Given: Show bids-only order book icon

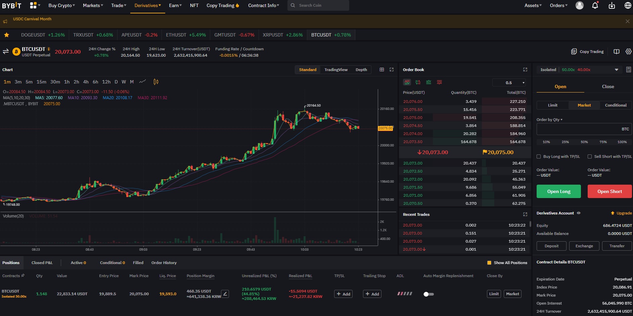Looking at the screenshot, I should point(428,82).
